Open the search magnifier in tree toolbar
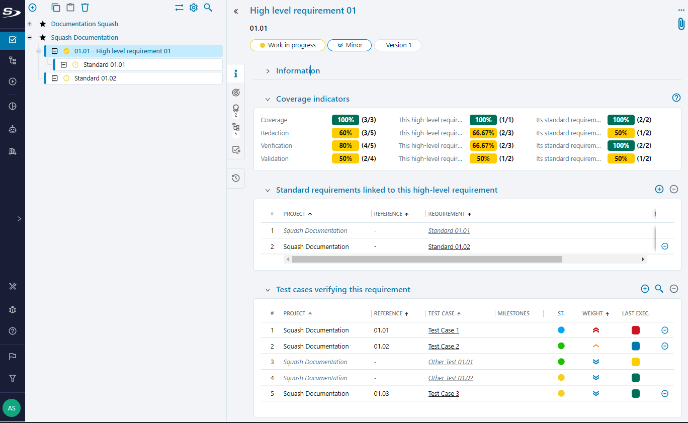This screenshot has height=423, width=688. (x=208, y=8)
